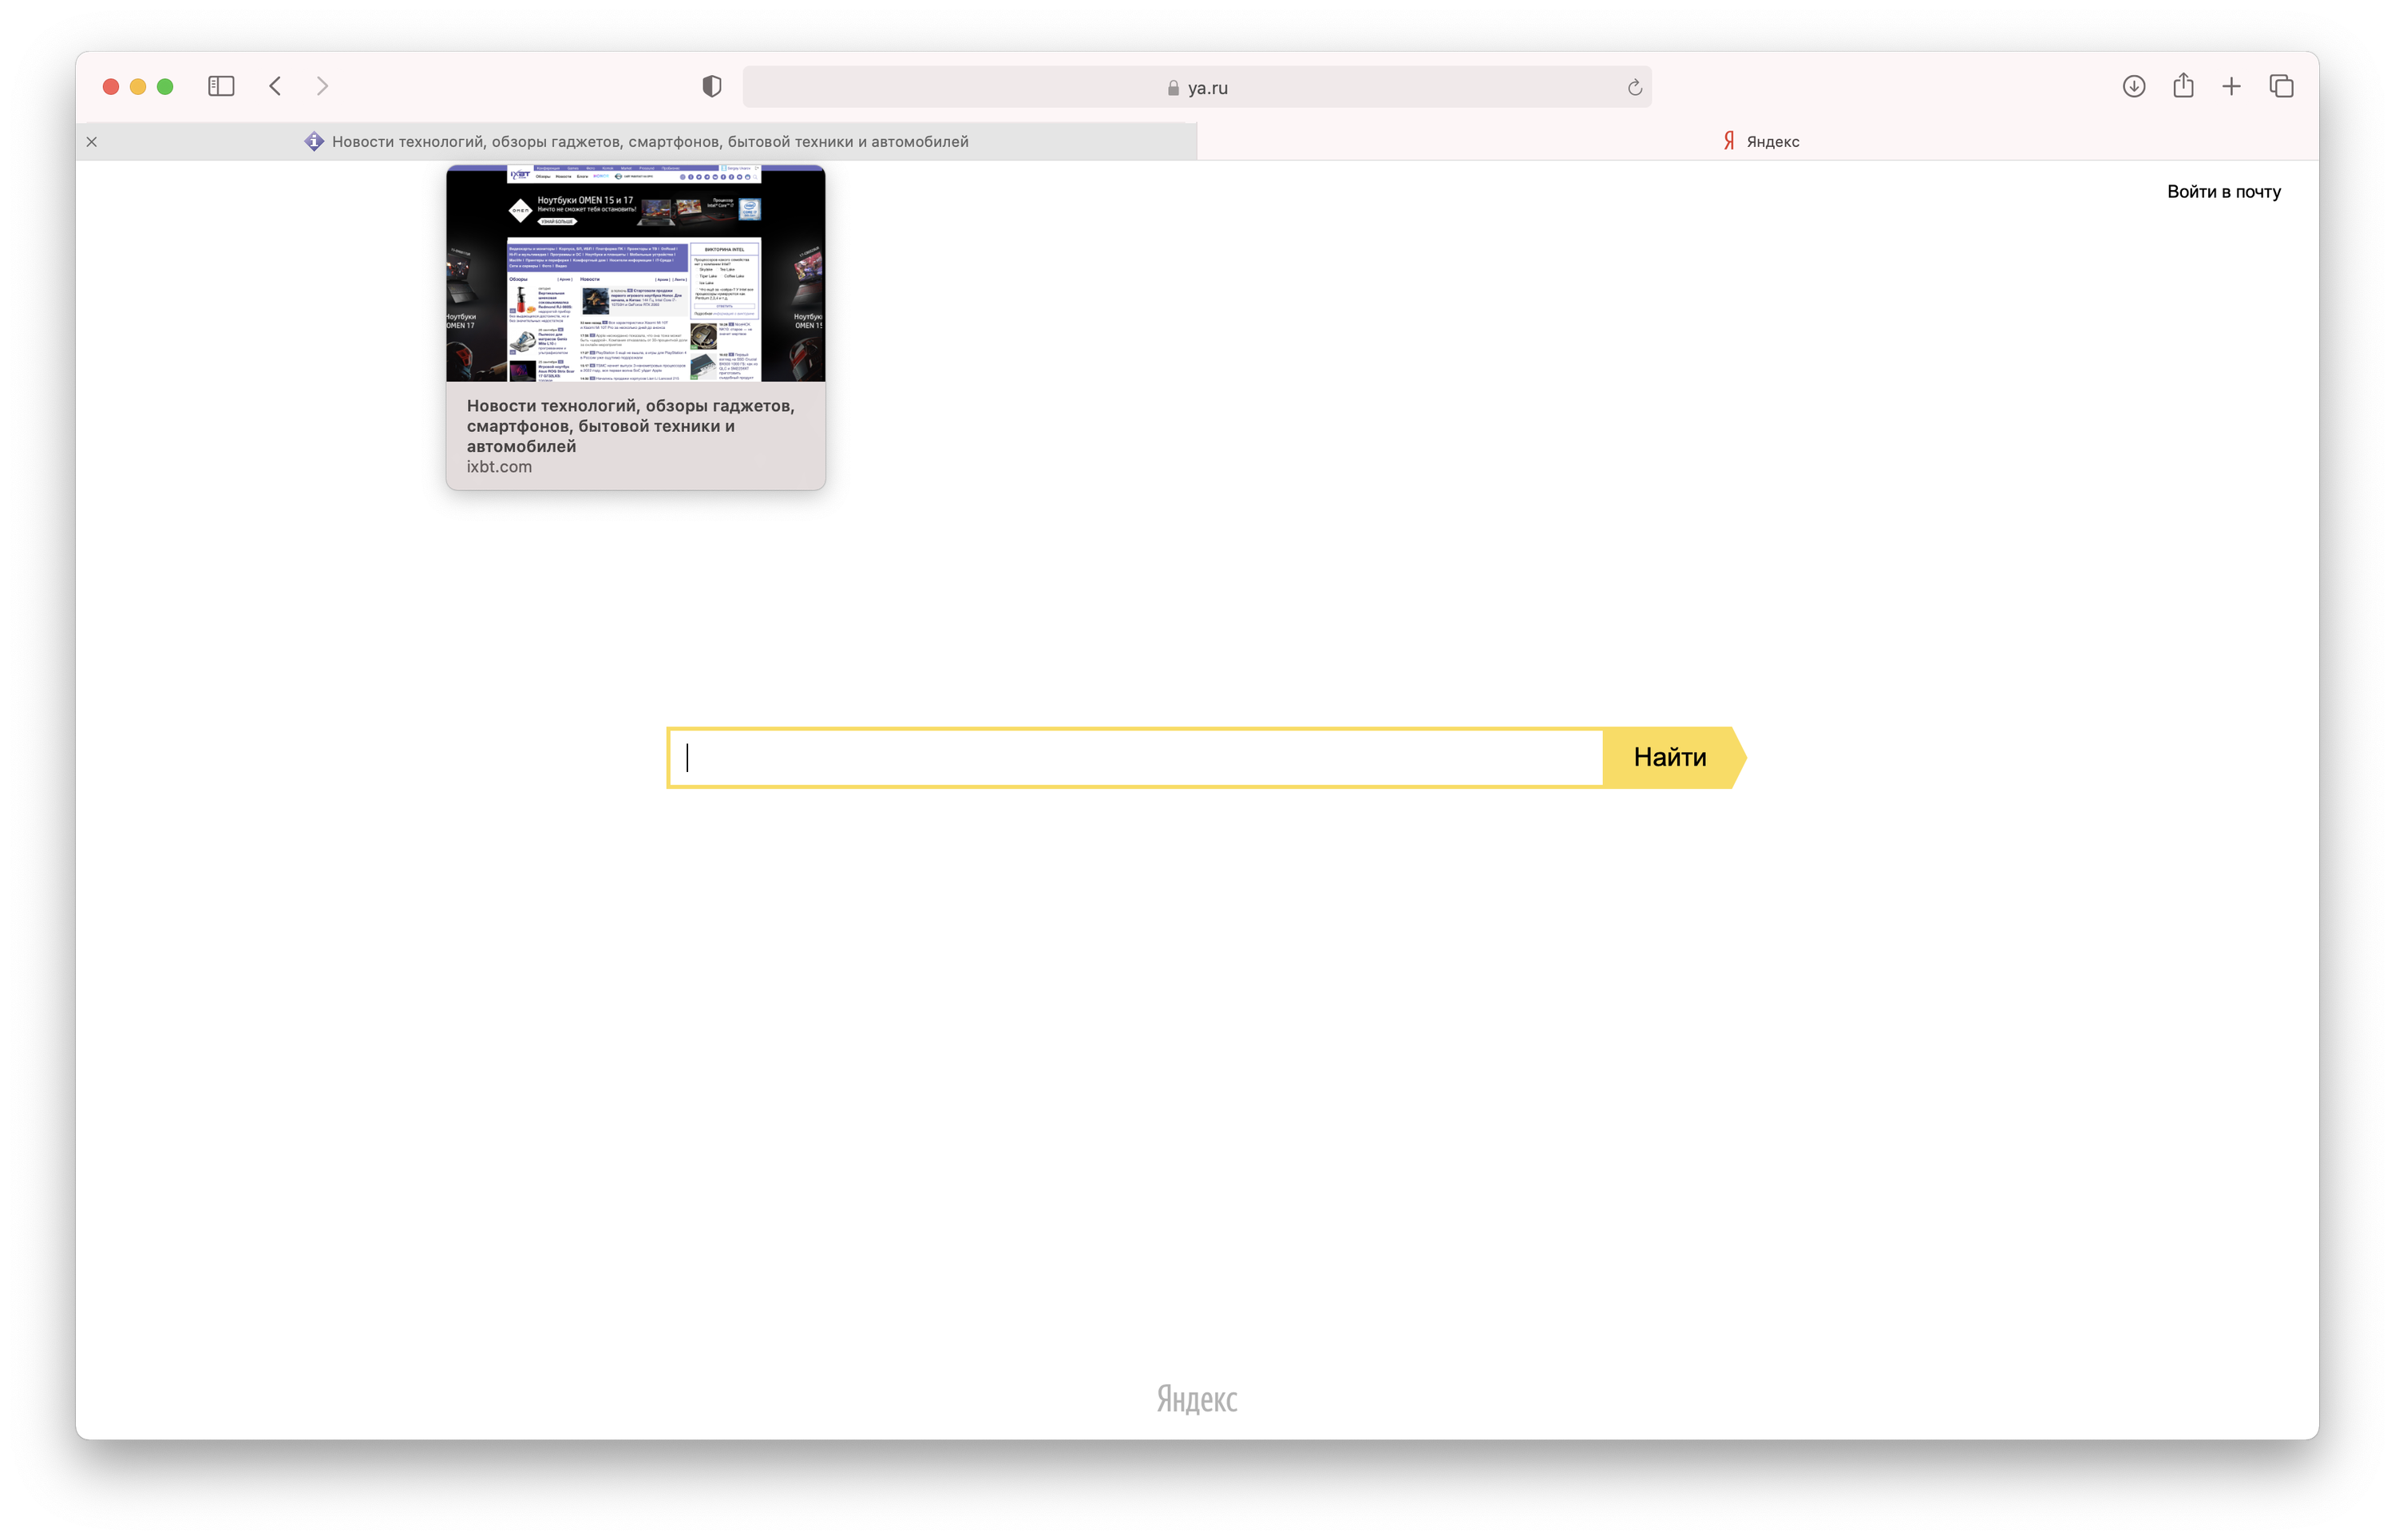The height and width of the screenshot is (1540, 2395).
Task: Switch to the Новости технологий tab
Action: (x=650, y=142)
